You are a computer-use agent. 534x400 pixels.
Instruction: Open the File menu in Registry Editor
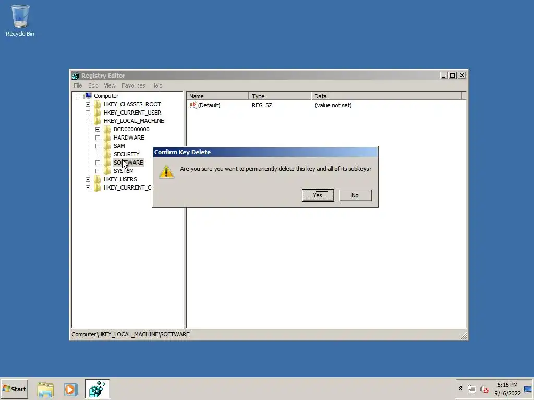point(78,85)
